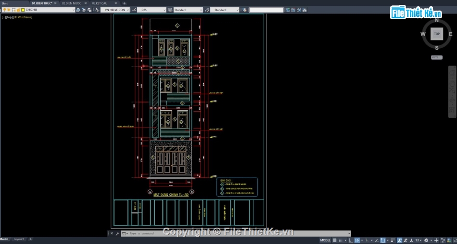This screenshot has width=457, height=244.
Task: Toggle lineweight display in status bar
Action: coord(393,240)
